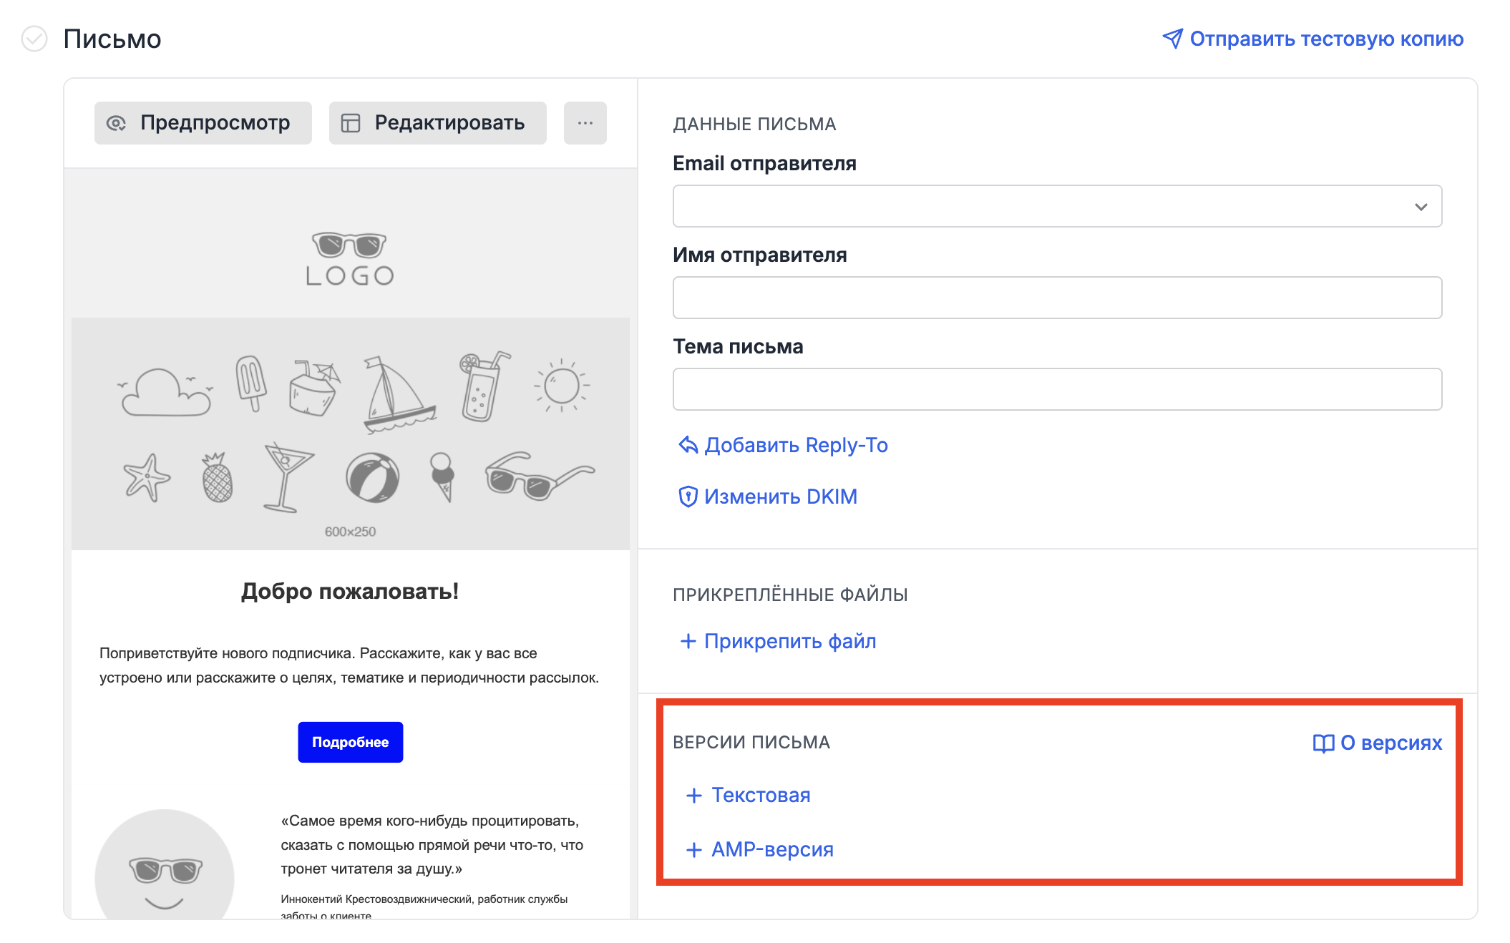Click inside Имя отправителя input
Screen dimensions: 1510x943
click(1056, 298)
